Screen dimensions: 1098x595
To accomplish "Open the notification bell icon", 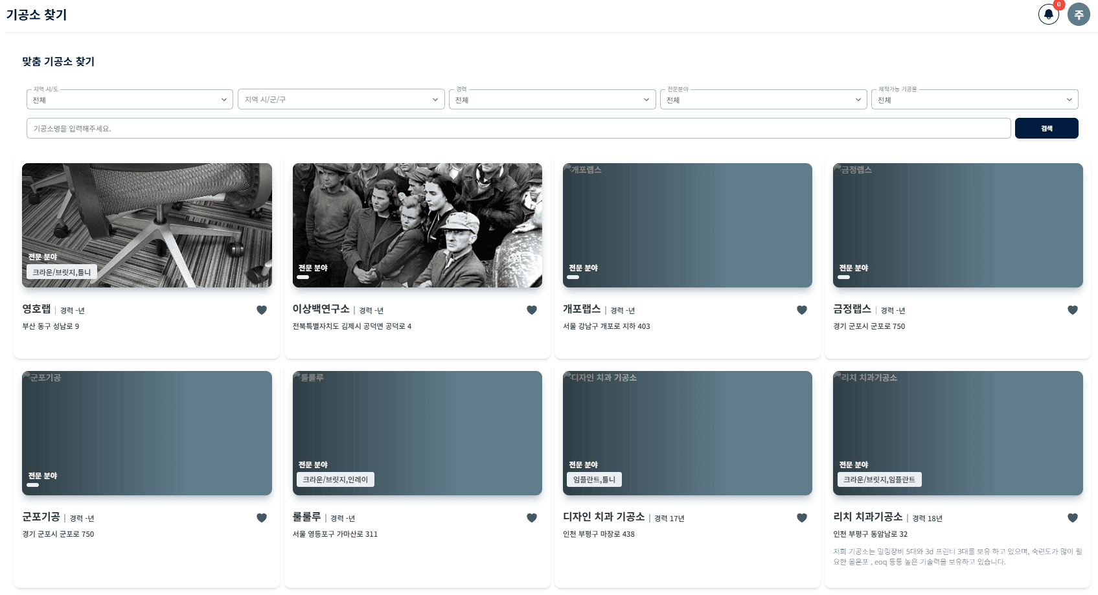I will tap(1048, 14).
